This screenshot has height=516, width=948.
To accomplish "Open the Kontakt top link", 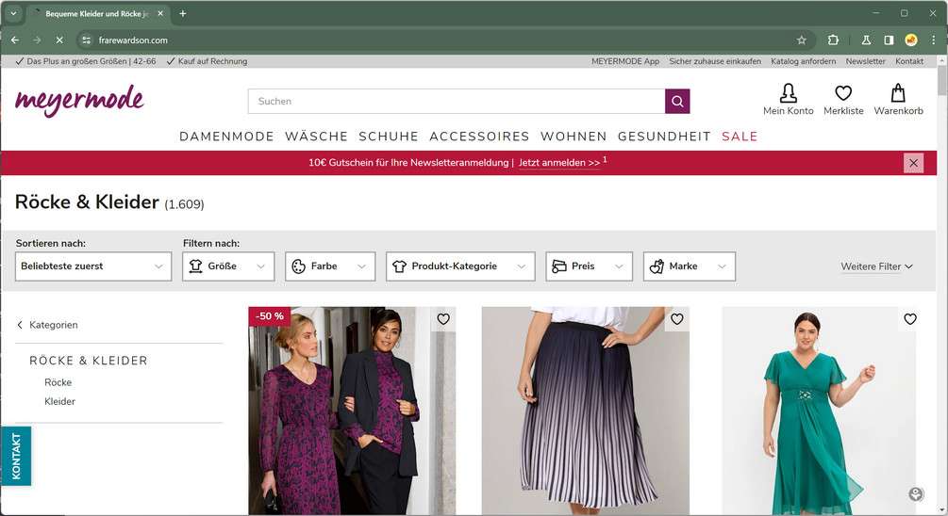I will click(x=909, y=61).
